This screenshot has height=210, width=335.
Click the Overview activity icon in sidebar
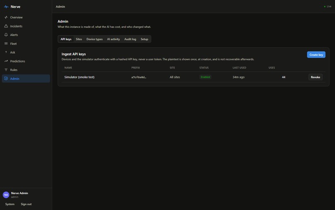pos(6,17)
